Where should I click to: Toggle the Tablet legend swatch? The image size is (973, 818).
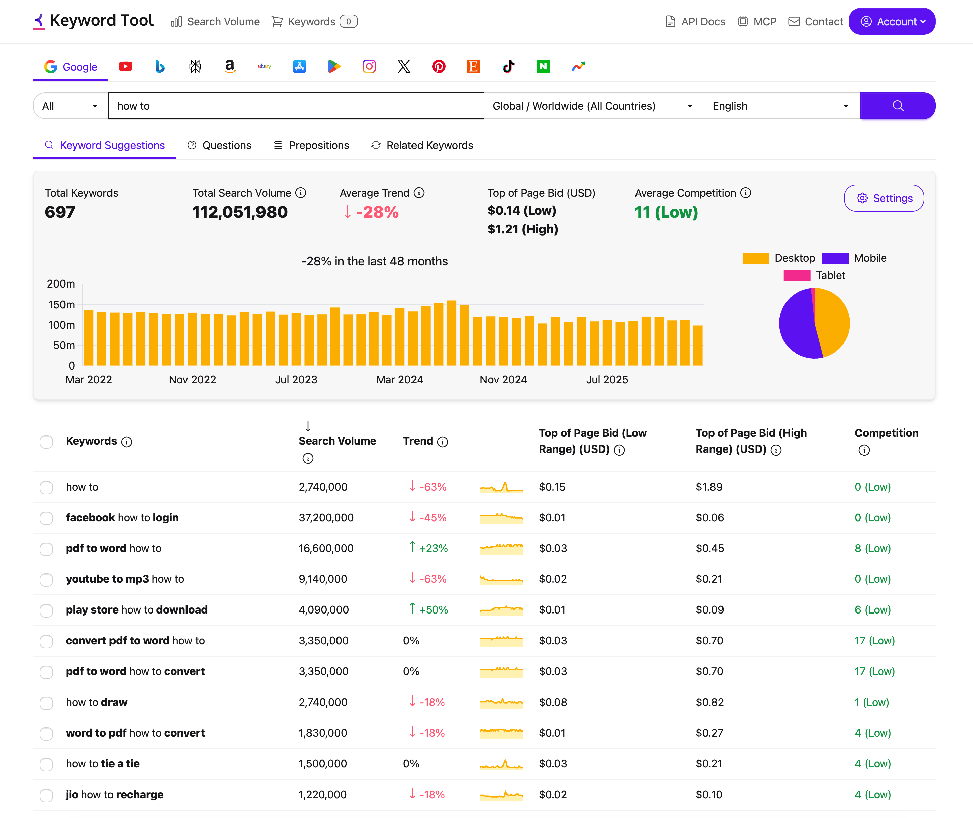797,275
